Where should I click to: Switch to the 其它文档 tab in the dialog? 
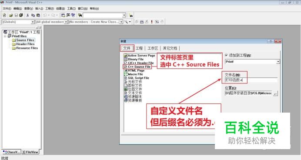click(x=170, y=48)
